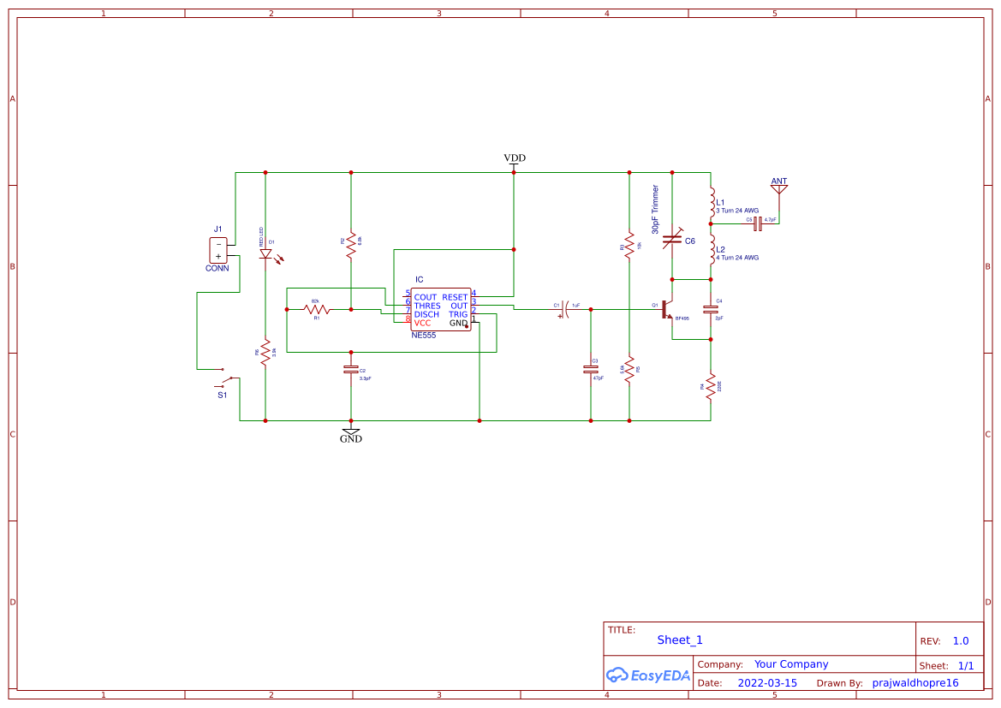
Task: Select the red LED D1 symbol
Action: 265,254
